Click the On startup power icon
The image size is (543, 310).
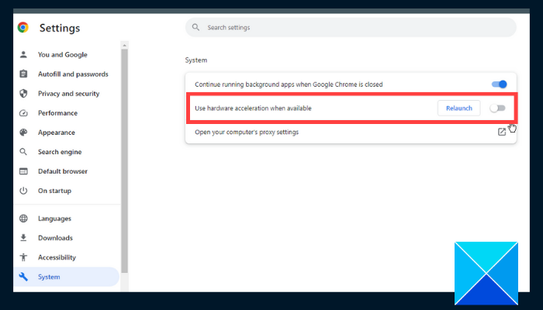tap(23, 191)
